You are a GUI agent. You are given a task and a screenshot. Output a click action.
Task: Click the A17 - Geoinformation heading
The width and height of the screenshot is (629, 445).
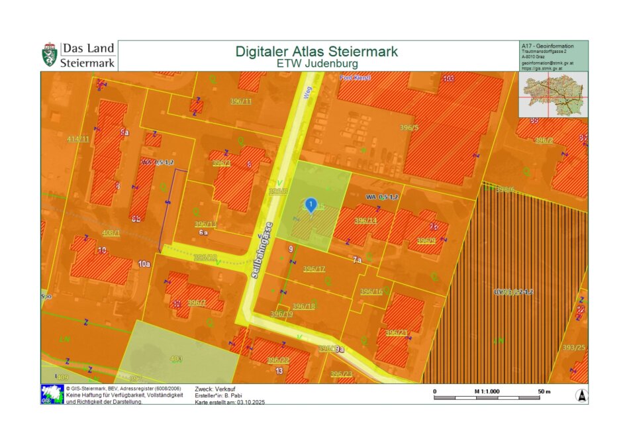(548, 46)
